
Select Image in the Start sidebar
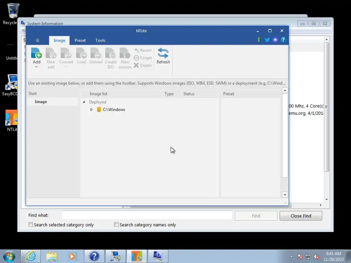[x=41, y=102]
